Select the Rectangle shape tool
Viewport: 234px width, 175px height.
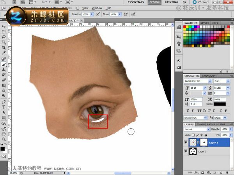[4, 117]
